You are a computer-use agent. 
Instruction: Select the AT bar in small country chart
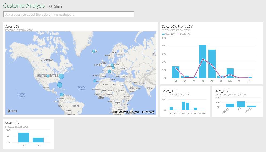171,109
